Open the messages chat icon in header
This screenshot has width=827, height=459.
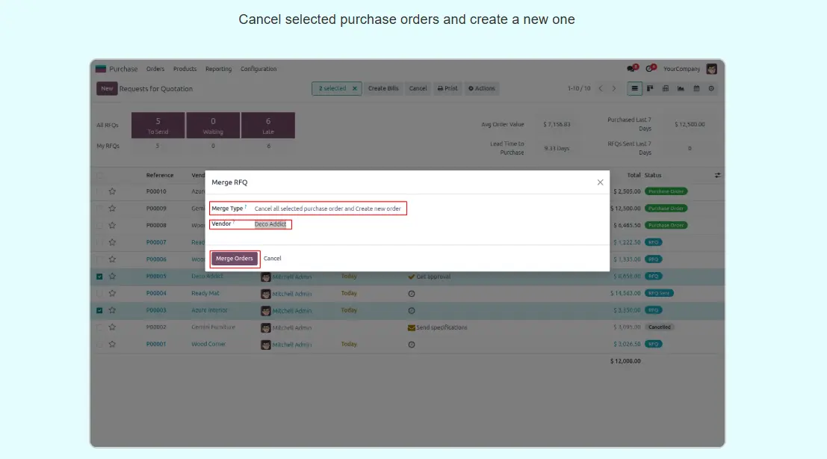point(631,69)
